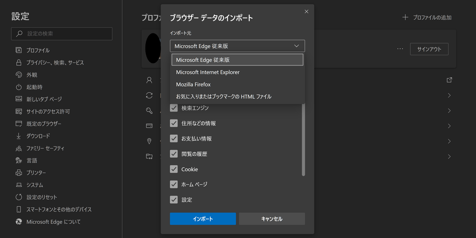Click the import folder icon in profile list
Screen dimensions: 476x238
(x=149, y=157)
